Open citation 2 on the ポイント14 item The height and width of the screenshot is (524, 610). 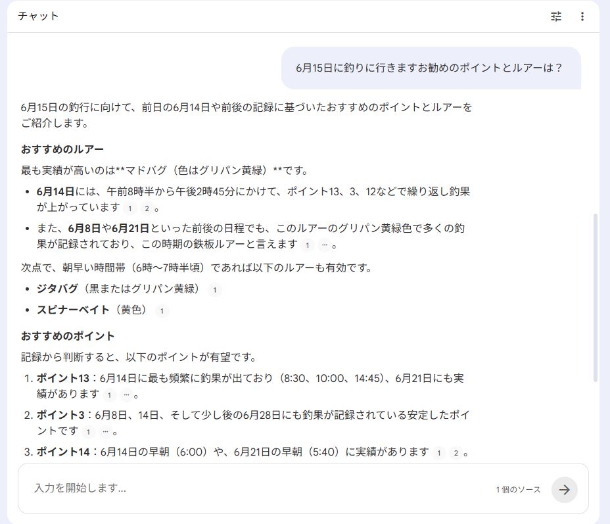(456, 452)
